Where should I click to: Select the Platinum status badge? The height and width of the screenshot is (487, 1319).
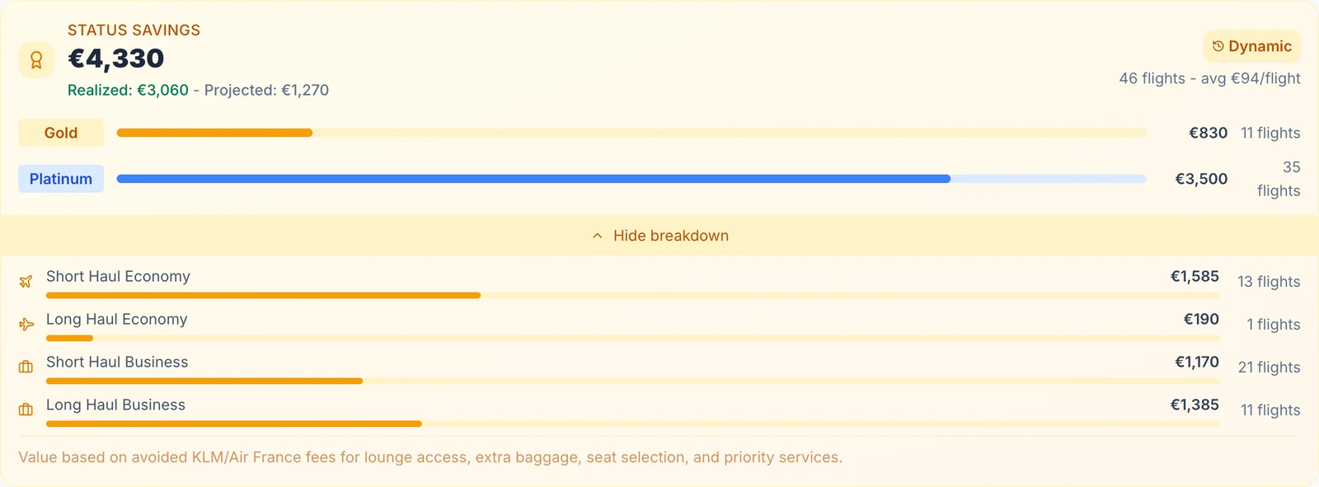(x=61, y=179)
